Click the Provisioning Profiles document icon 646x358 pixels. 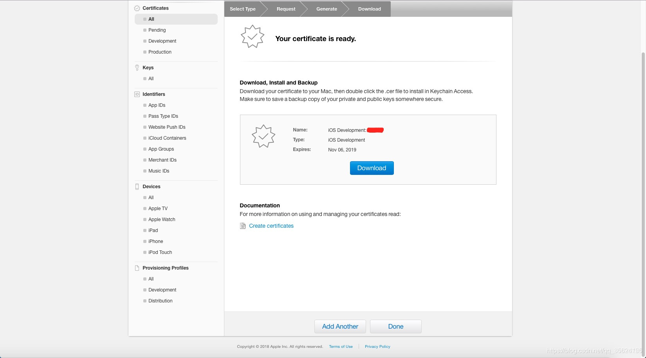click(x=137, y=268)
